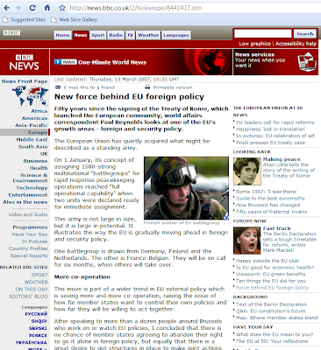Select Africa in left navigation
This screenshot has height=350, width=321.
tap(39, 111)
